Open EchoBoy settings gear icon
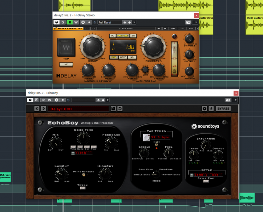The width and height of the screenshot is (263, 212). 204,108
